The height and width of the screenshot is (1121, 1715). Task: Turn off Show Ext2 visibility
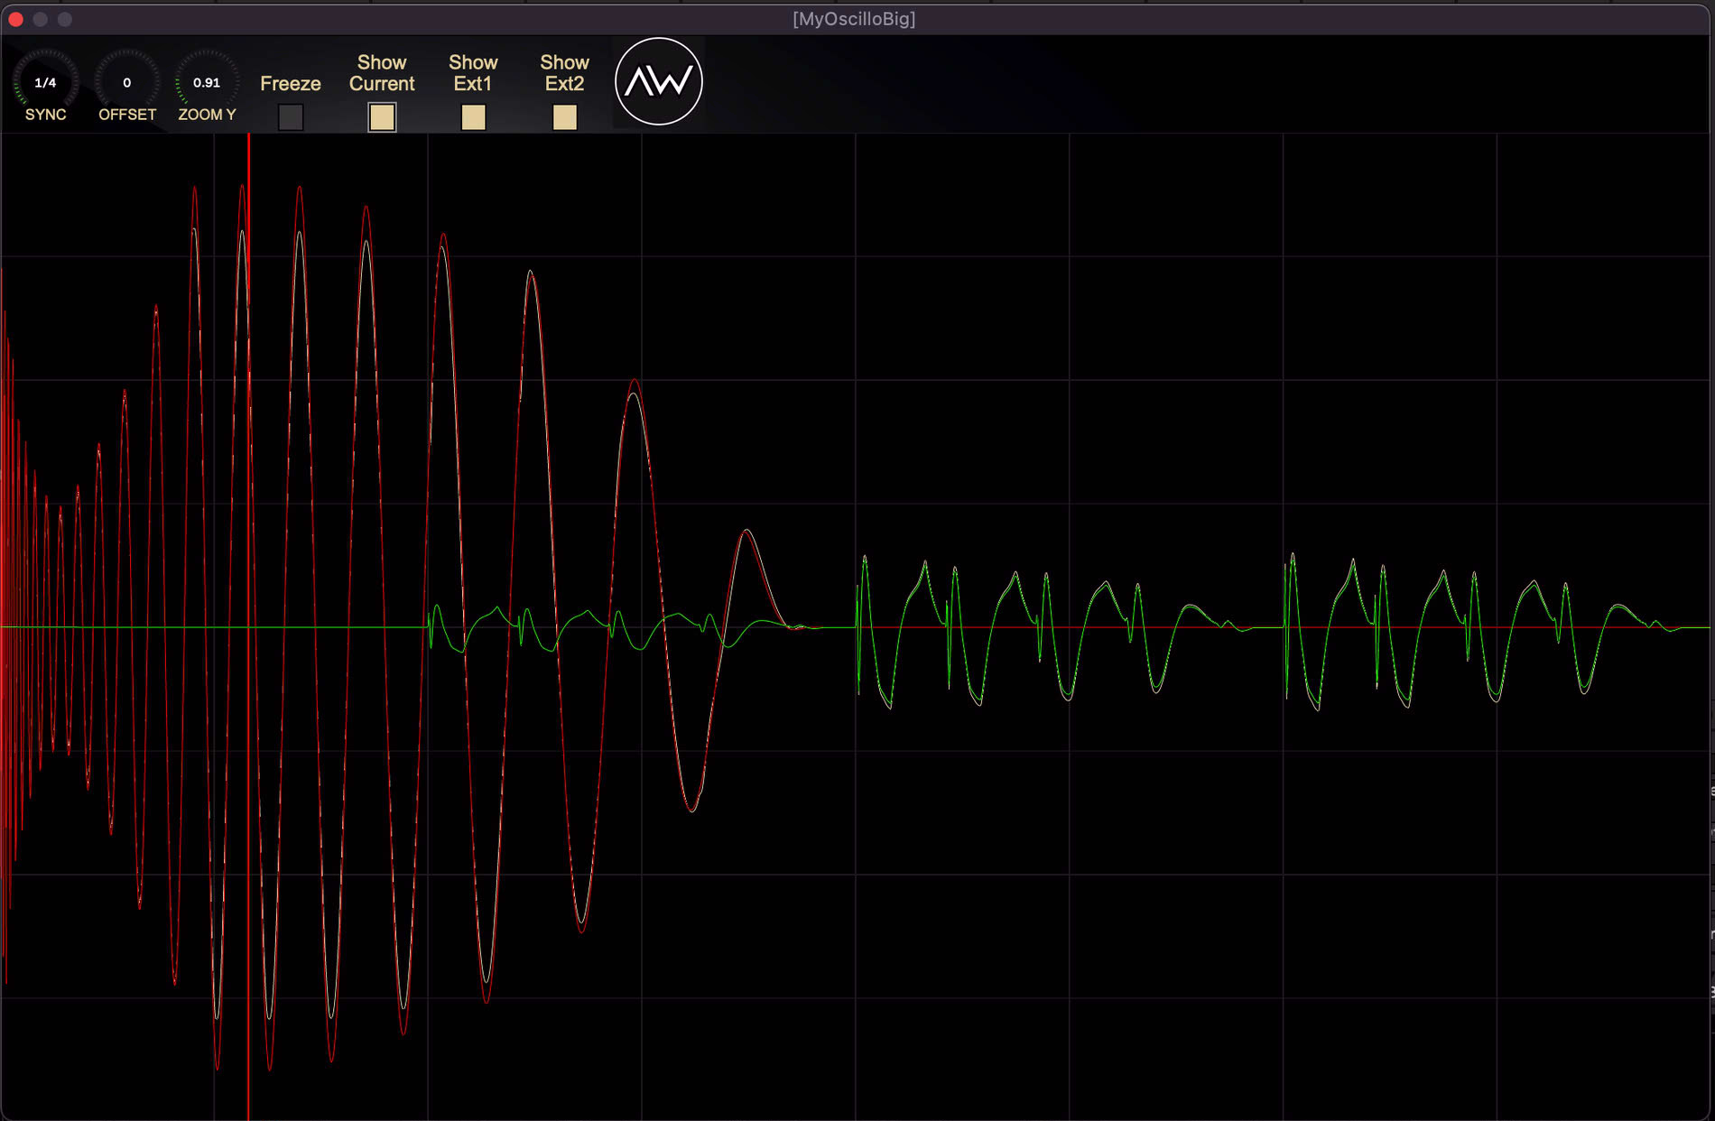click(563, 117)
